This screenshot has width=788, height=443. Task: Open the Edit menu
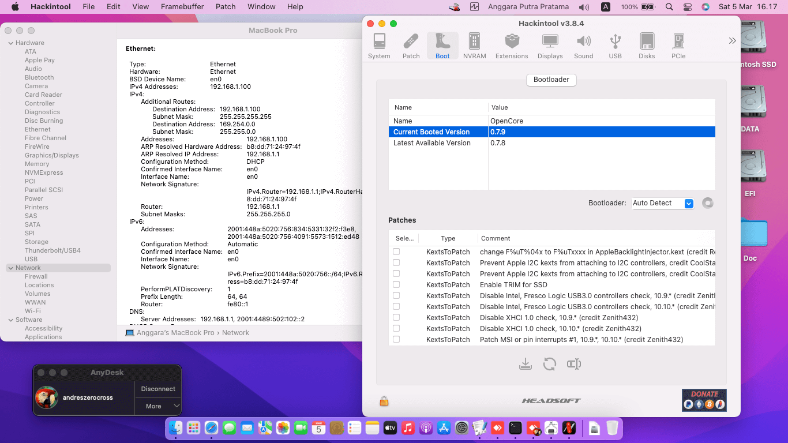point(113,7)
